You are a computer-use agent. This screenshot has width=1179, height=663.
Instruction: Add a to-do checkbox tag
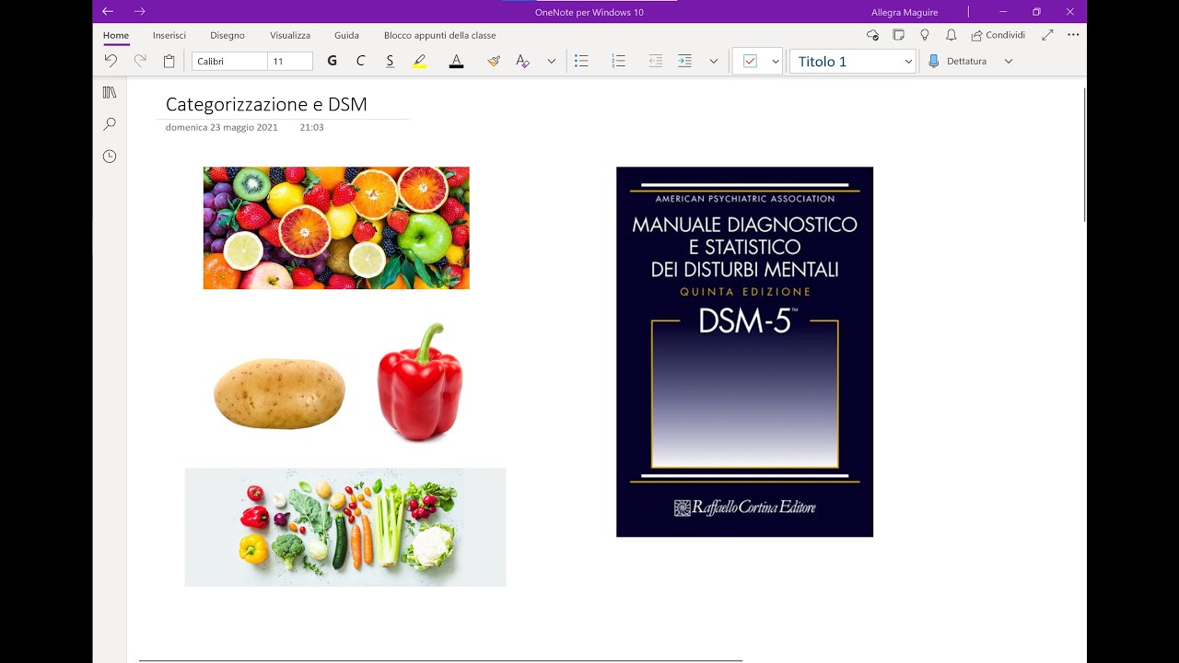click(x=750, y=61)
